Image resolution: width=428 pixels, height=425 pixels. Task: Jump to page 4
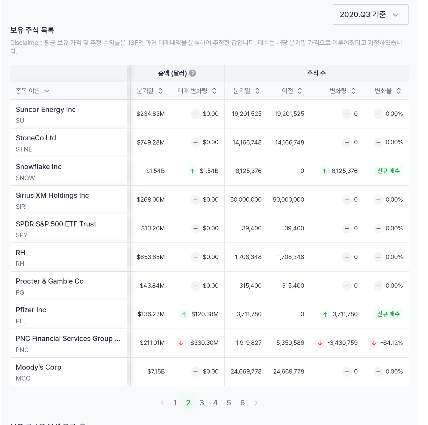click(215, 403)
